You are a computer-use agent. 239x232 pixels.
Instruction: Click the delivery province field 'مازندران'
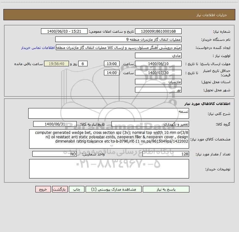coord(158,82)
